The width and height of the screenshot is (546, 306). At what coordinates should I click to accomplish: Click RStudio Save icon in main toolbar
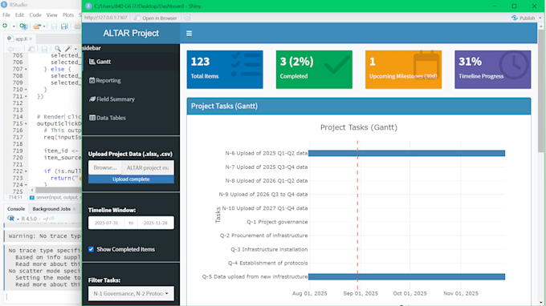click(x=54, y=26)
